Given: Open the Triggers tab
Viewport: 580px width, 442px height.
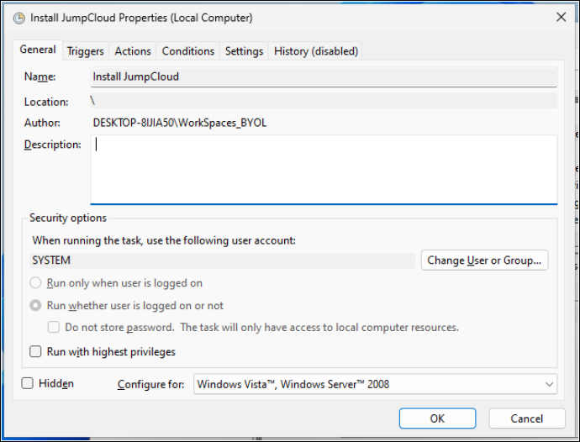Looking at the screenshot, I should (86, 51).
